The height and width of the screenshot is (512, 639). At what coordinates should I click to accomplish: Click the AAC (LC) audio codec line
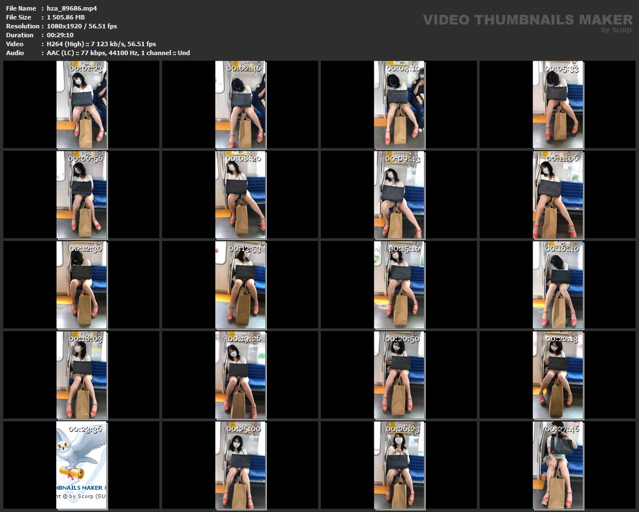coord(118,53)
